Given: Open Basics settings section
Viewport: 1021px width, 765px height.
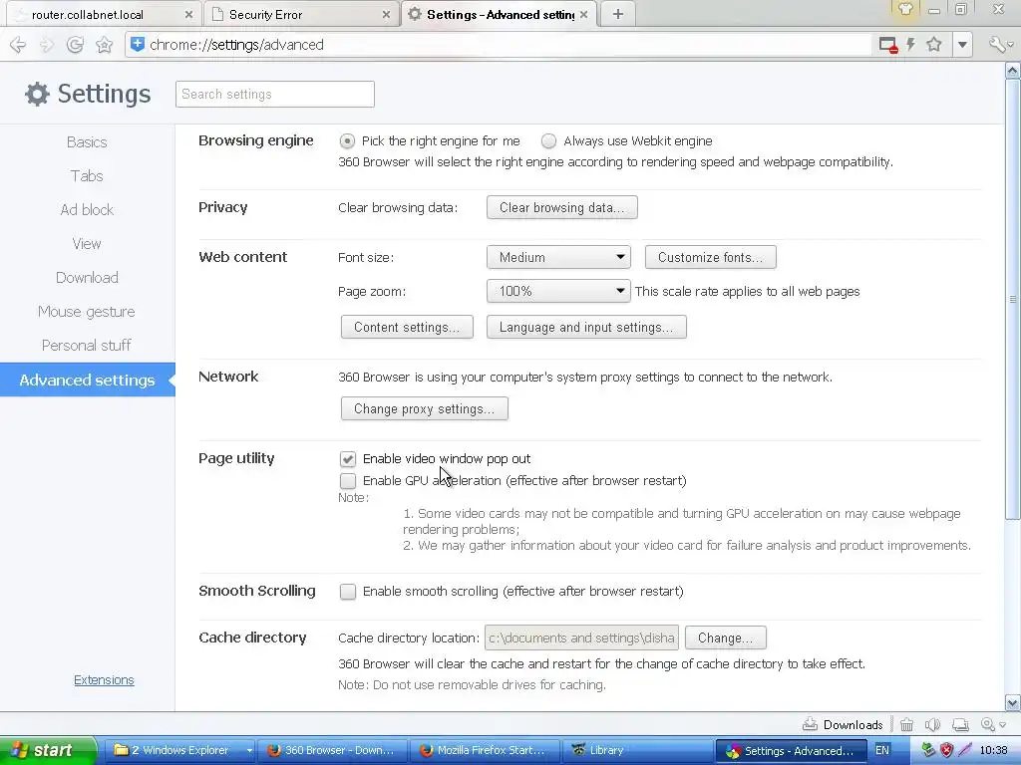Looking at the screenshot, I should point(87,142).
